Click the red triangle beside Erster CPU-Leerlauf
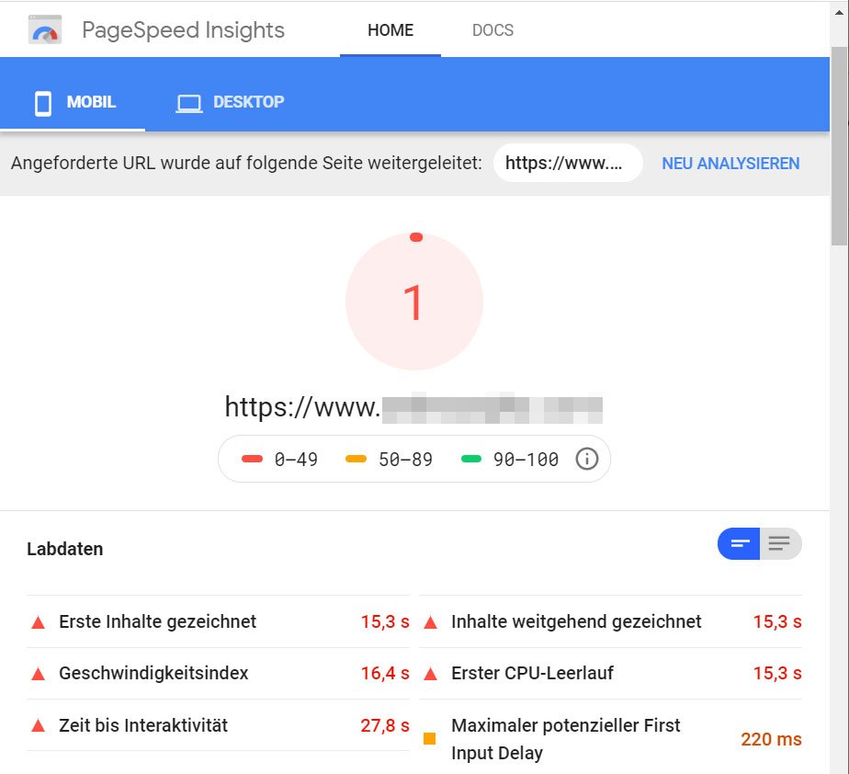This screenshot has width=849, height=774. point(430,674)
